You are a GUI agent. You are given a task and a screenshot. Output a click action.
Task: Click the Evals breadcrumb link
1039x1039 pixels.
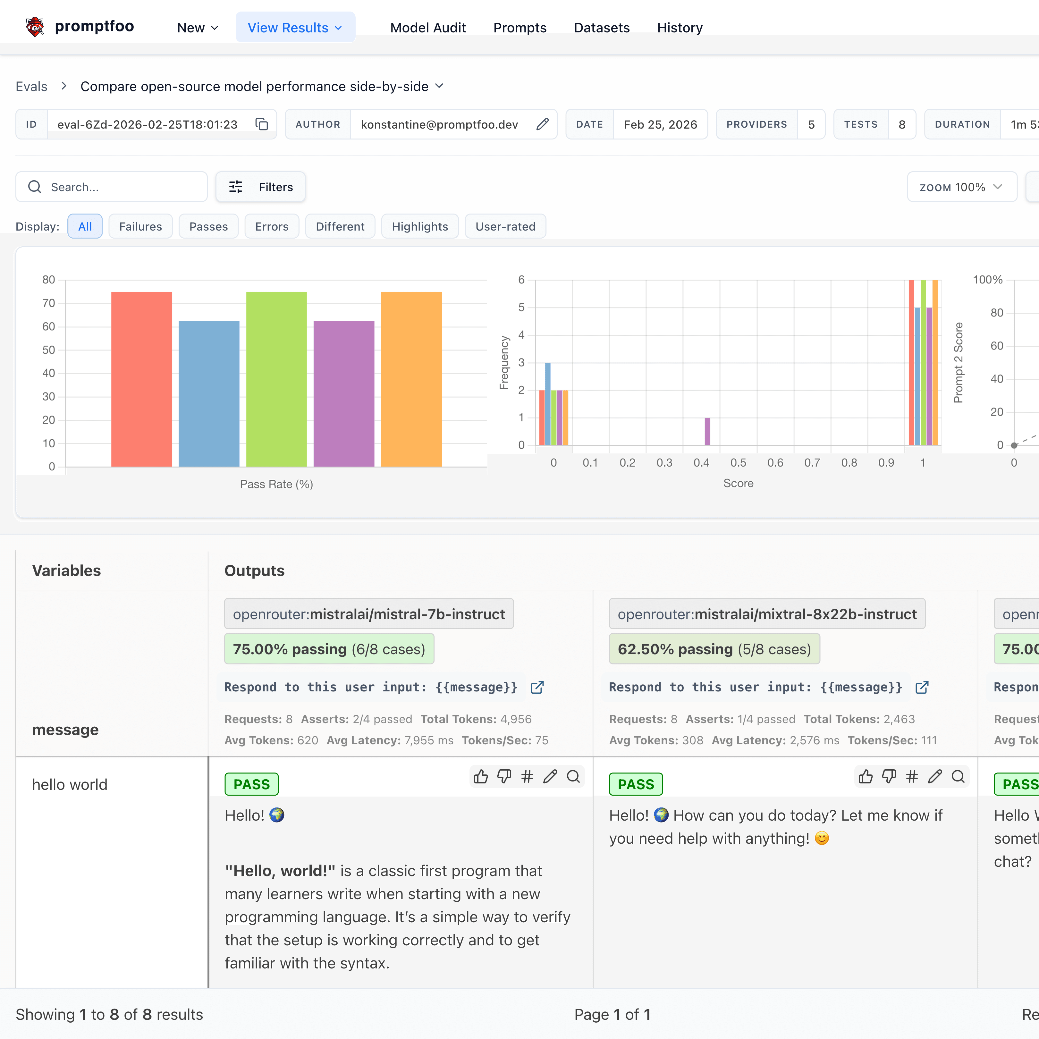(31, 86)
